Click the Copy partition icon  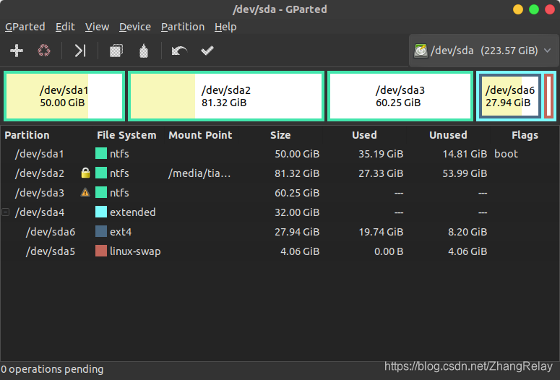pos(116,51)
